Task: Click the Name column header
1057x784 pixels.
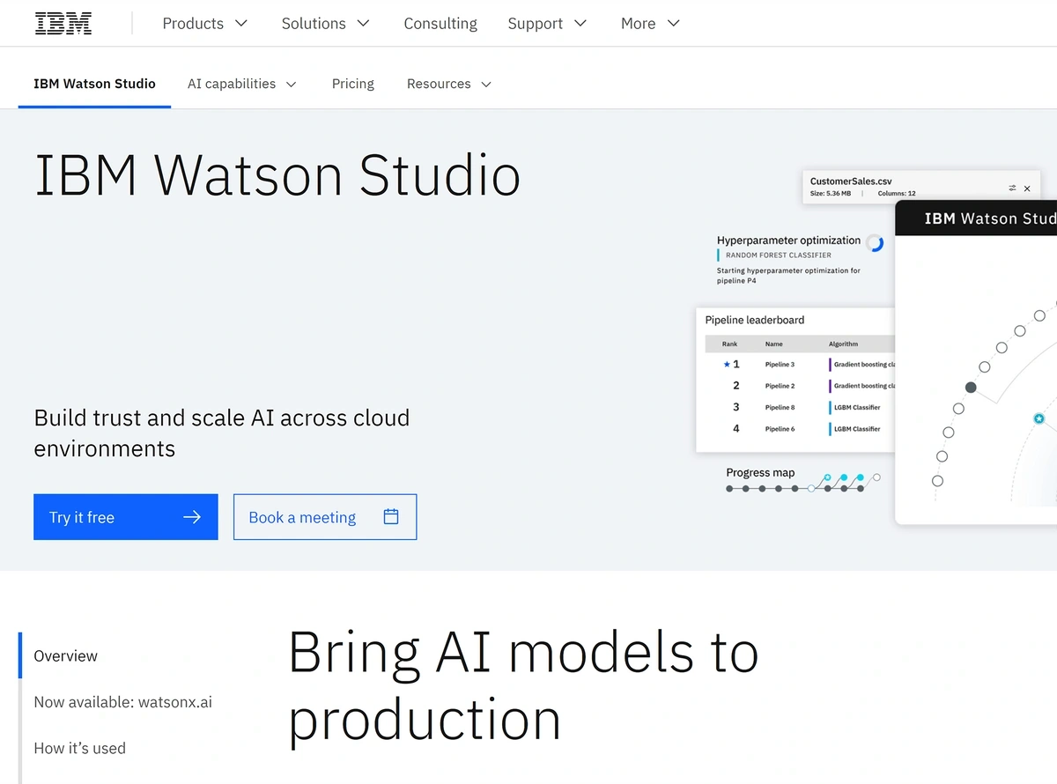Action: pyautogui.click(x=774, y=344)
